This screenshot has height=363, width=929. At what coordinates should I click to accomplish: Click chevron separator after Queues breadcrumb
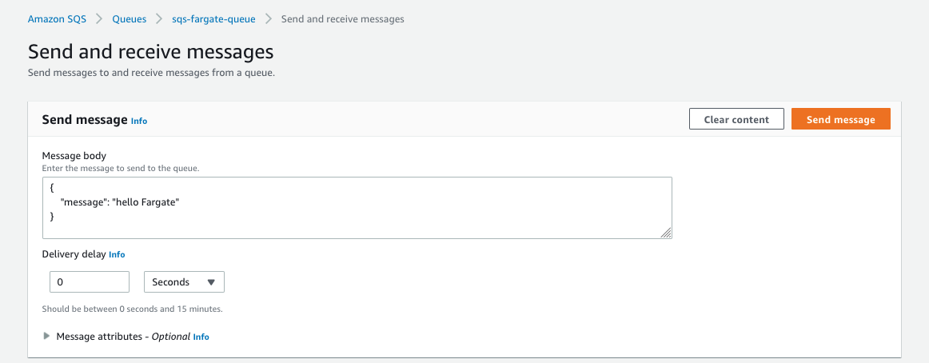[x=159, y=19]
